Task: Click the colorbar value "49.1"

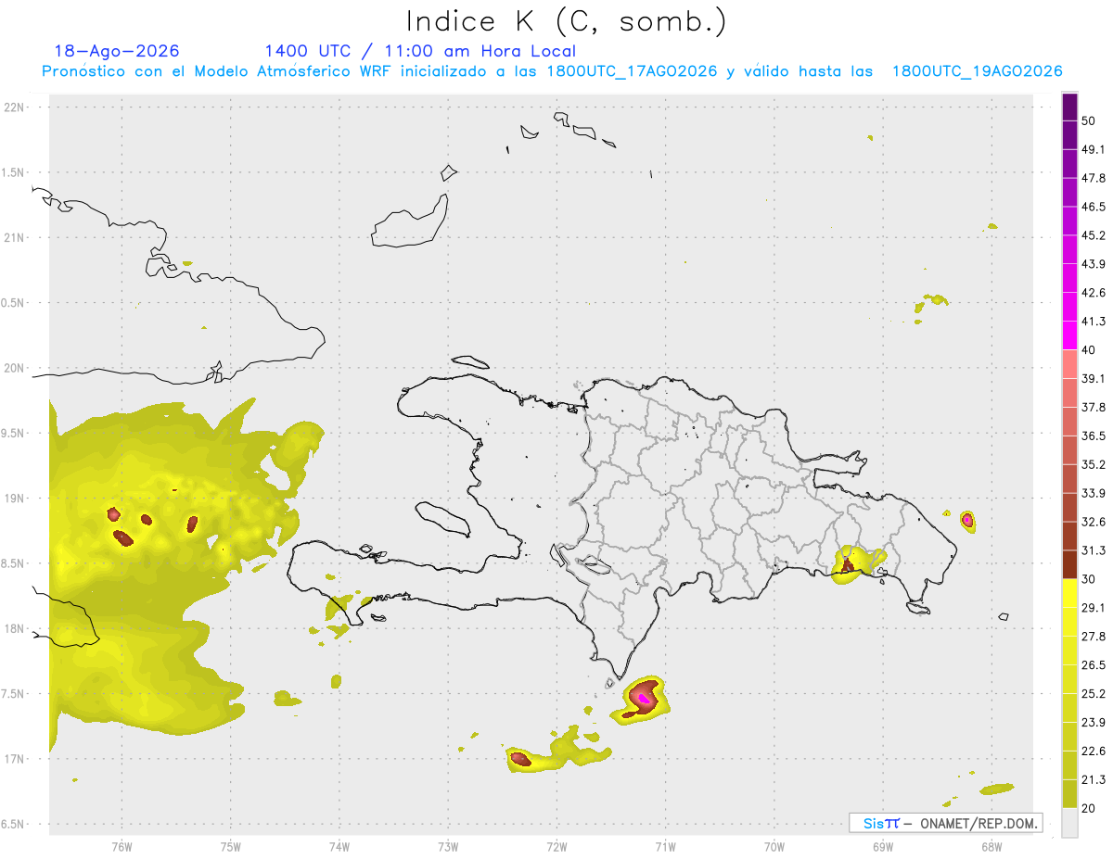Action: coord(1094,149)
